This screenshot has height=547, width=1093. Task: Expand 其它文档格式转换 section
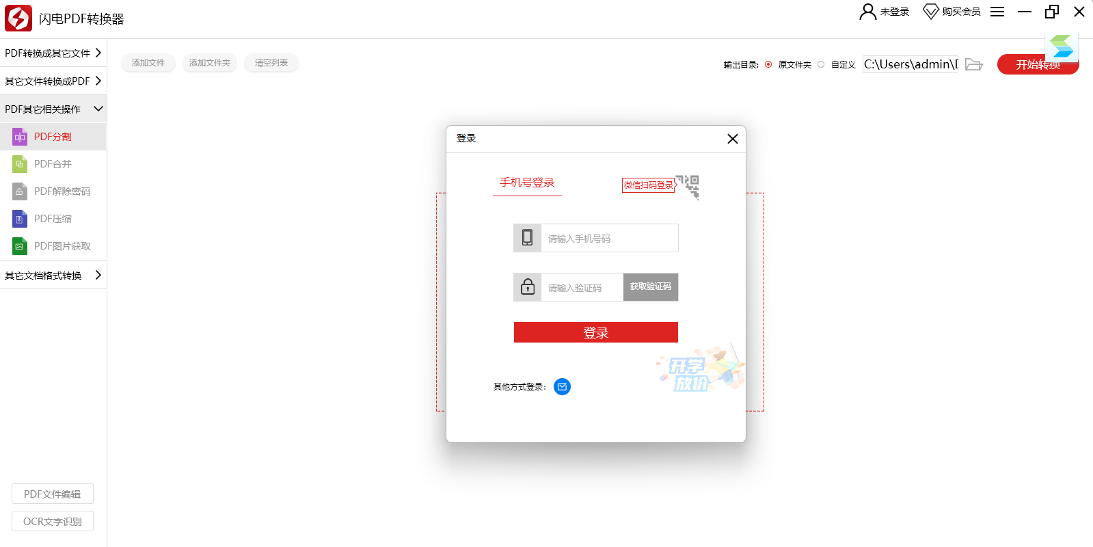click(x=53, y=275)
